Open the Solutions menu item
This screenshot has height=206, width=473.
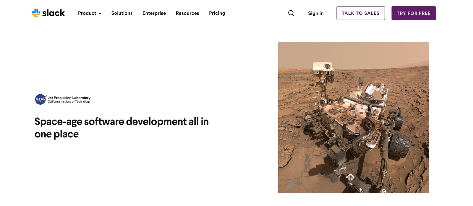[x=122, y=13]
